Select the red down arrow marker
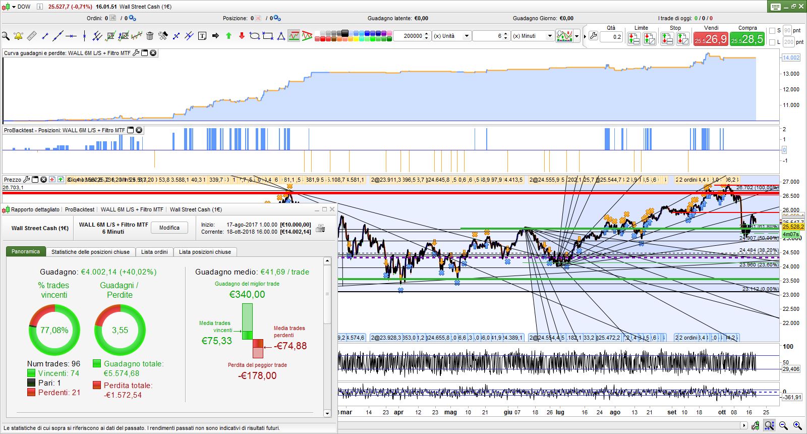The width and height of the screenshot is (807, 434). coord(242,36)
